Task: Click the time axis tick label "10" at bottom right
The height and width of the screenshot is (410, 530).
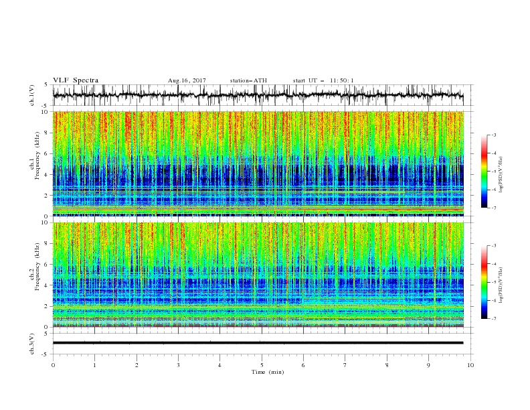Action: [470, 365]
